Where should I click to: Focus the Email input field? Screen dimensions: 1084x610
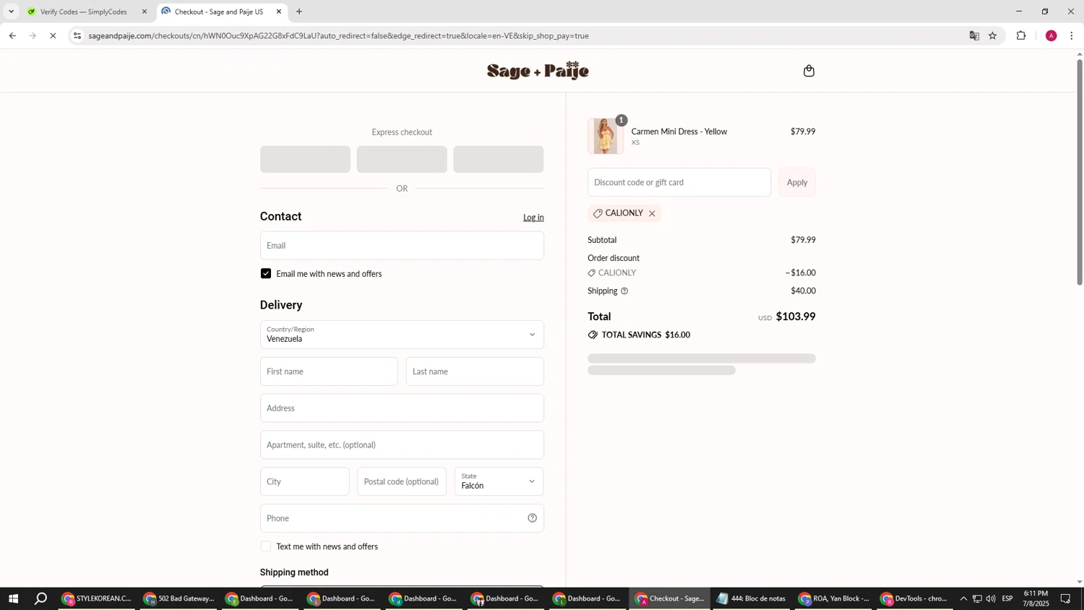click(402, 246)
